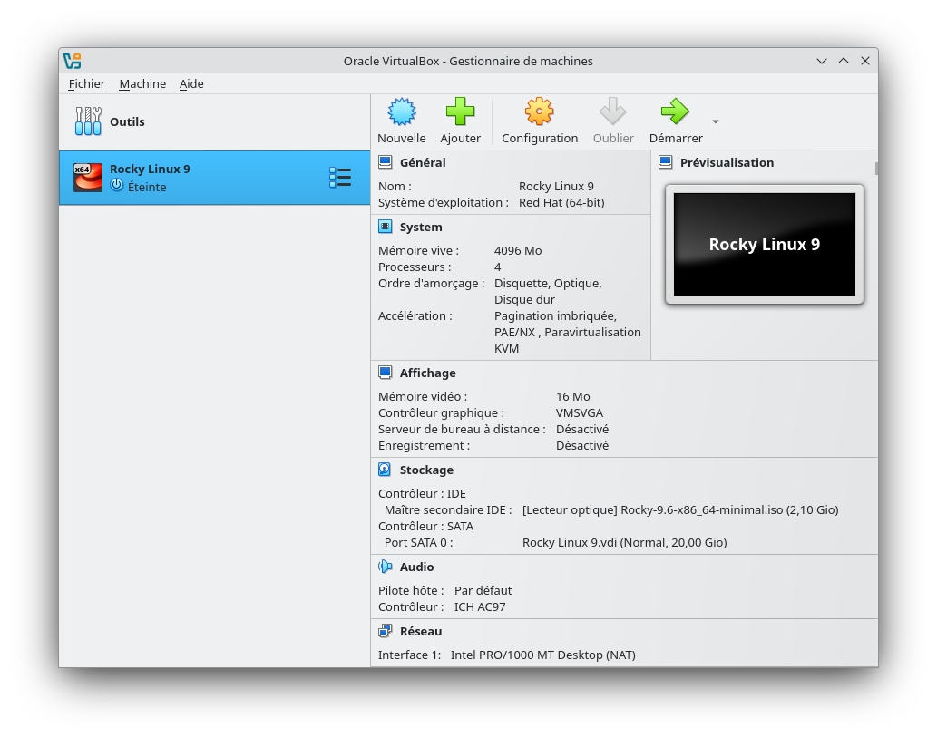Click the Rocky Linux 9 x64 machine icon
The image size is (937, 737).
click(x=87, y=177)
